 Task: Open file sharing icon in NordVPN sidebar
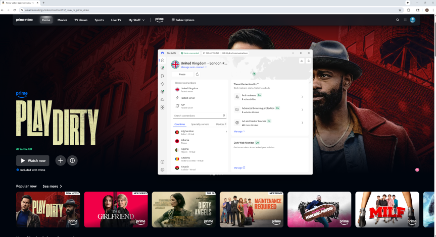point(163,76)
